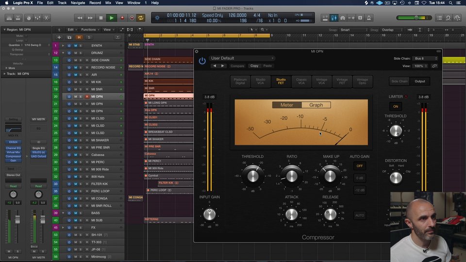Open the View dropdown in Tracks area

108,30
